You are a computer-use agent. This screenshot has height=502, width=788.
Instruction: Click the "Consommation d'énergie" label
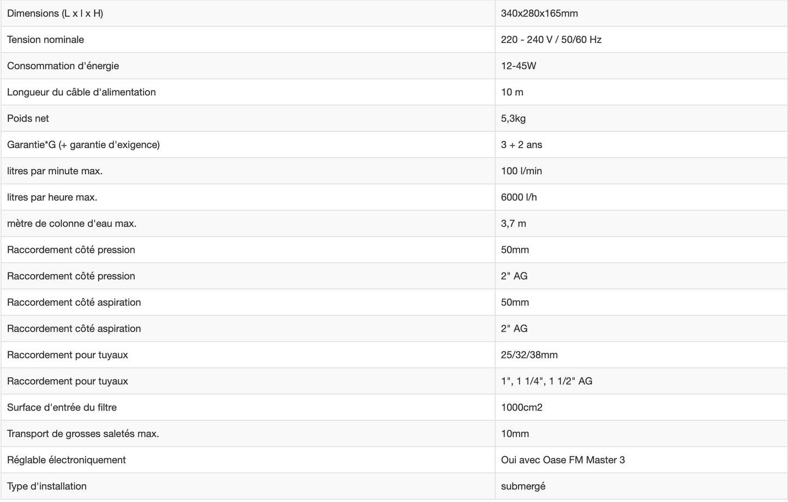click(x=63, y=66)
